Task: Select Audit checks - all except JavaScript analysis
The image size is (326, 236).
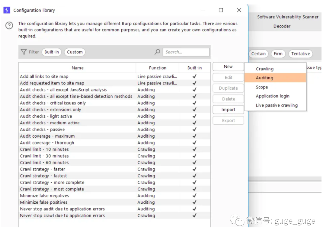Action: tap(114, 90)
